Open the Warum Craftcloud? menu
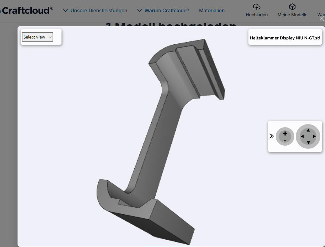Viewport: 325px width, 247px height. (163, 10)
